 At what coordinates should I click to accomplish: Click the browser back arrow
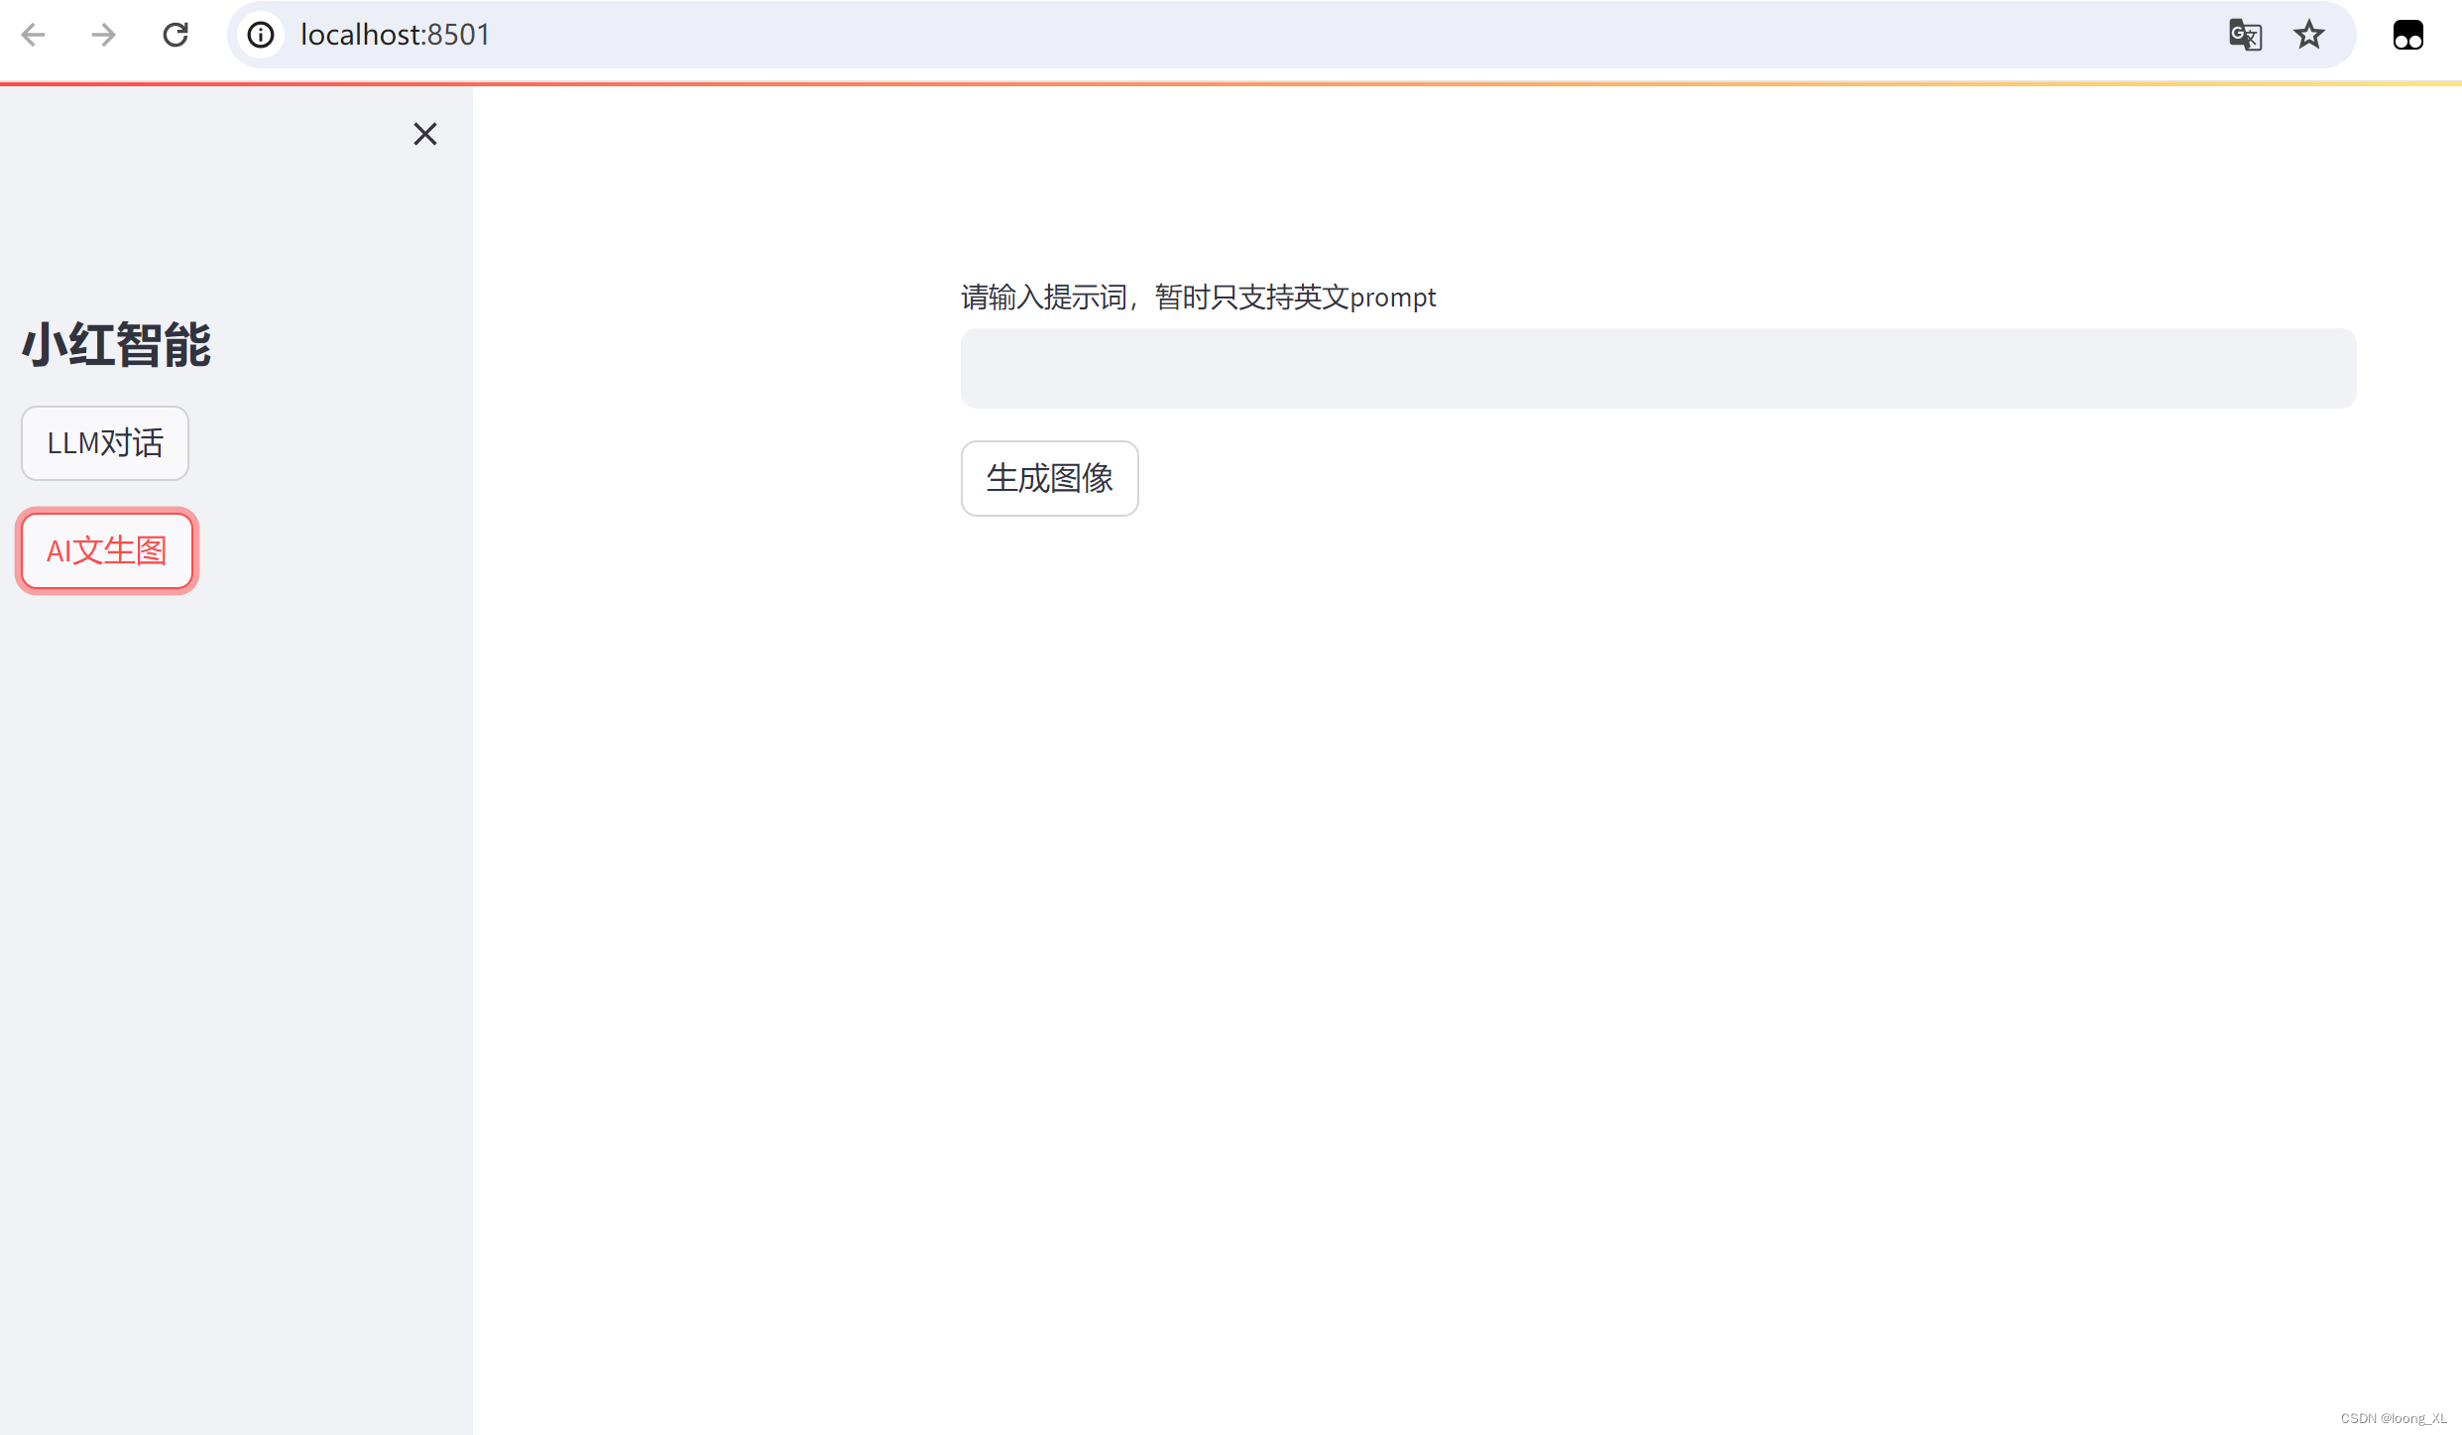pos(33,35)
